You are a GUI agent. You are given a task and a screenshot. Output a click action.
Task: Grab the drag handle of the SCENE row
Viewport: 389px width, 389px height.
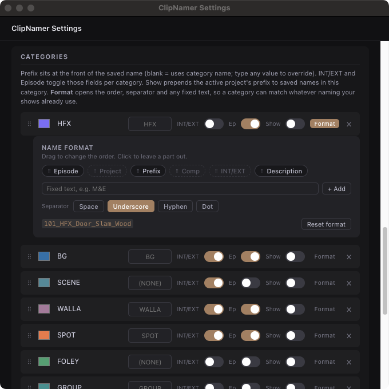click(x=29, y=283)
